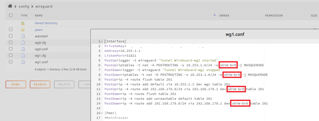Click the DELETE button
The image size is (319, 121).
click(64, 84)
